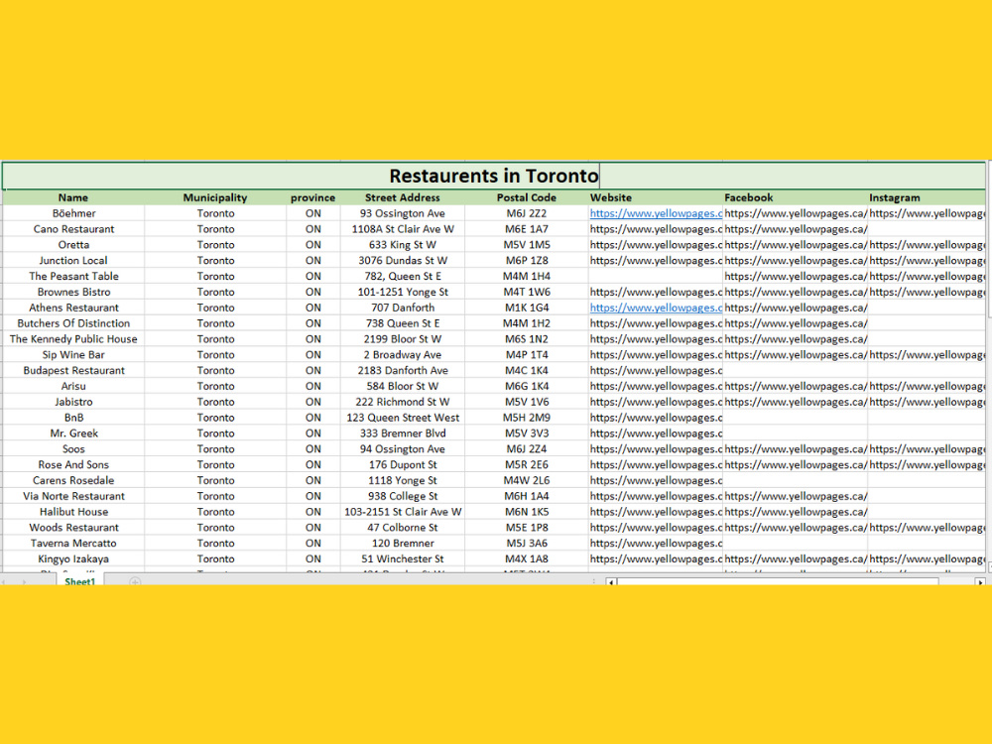Select the Kingyo Izakaya cell
This screenshot has height=744, width=992.
(73, 559)
